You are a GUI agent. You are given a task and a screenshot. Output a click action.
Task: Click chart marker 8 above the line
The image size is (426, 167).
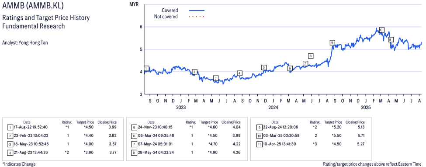(311, 56)
